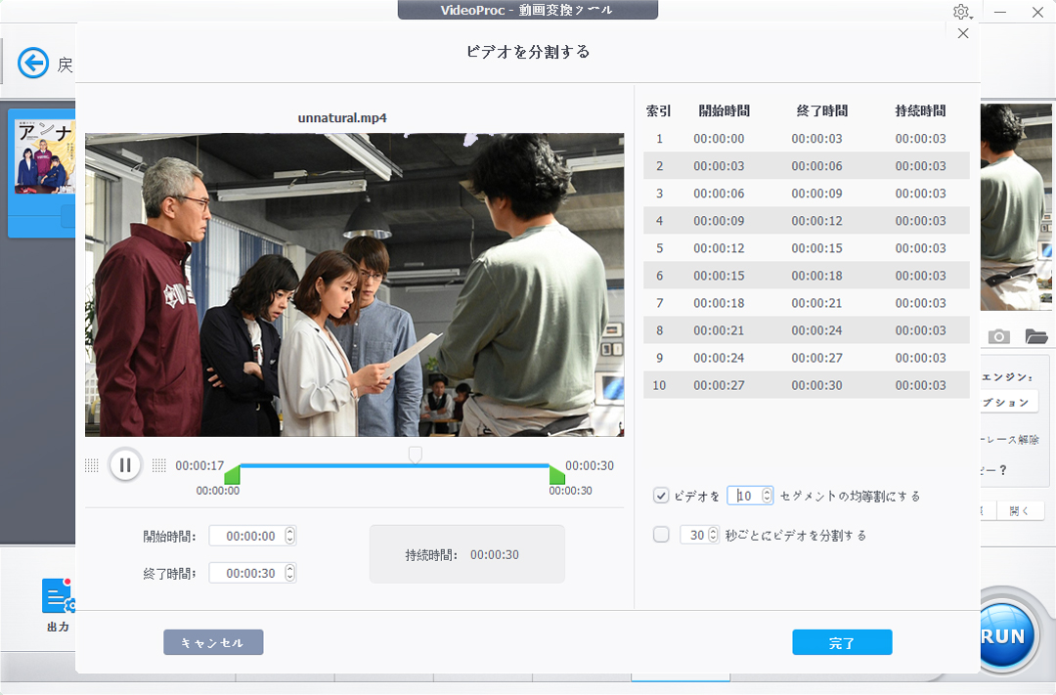
Task: Select segment row 6 starting 00:00:15
Action: (x=806, y=276)
